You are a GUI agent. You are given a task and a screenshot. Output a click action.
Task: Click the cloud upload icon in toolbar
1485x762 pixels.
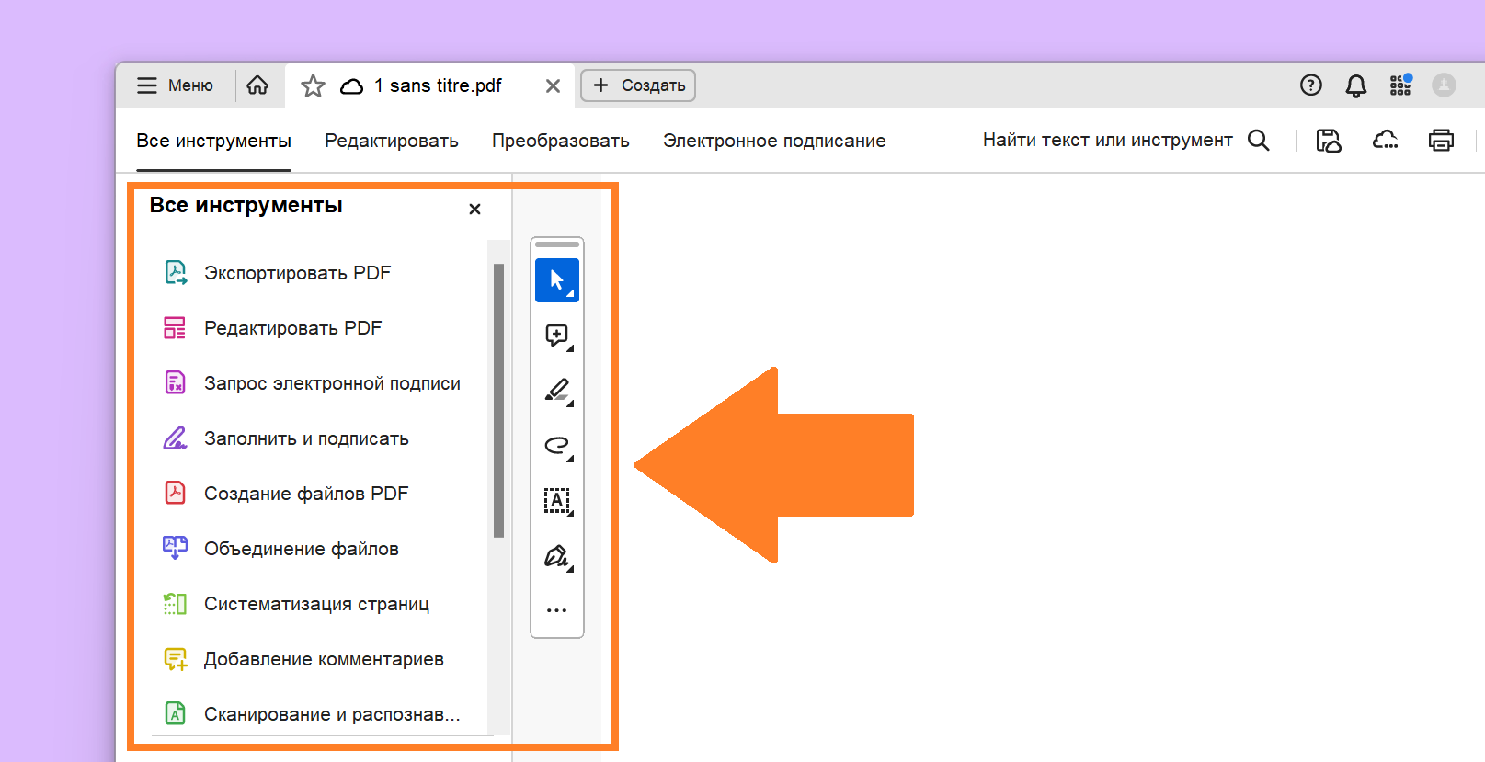[x=1385, y=140]
